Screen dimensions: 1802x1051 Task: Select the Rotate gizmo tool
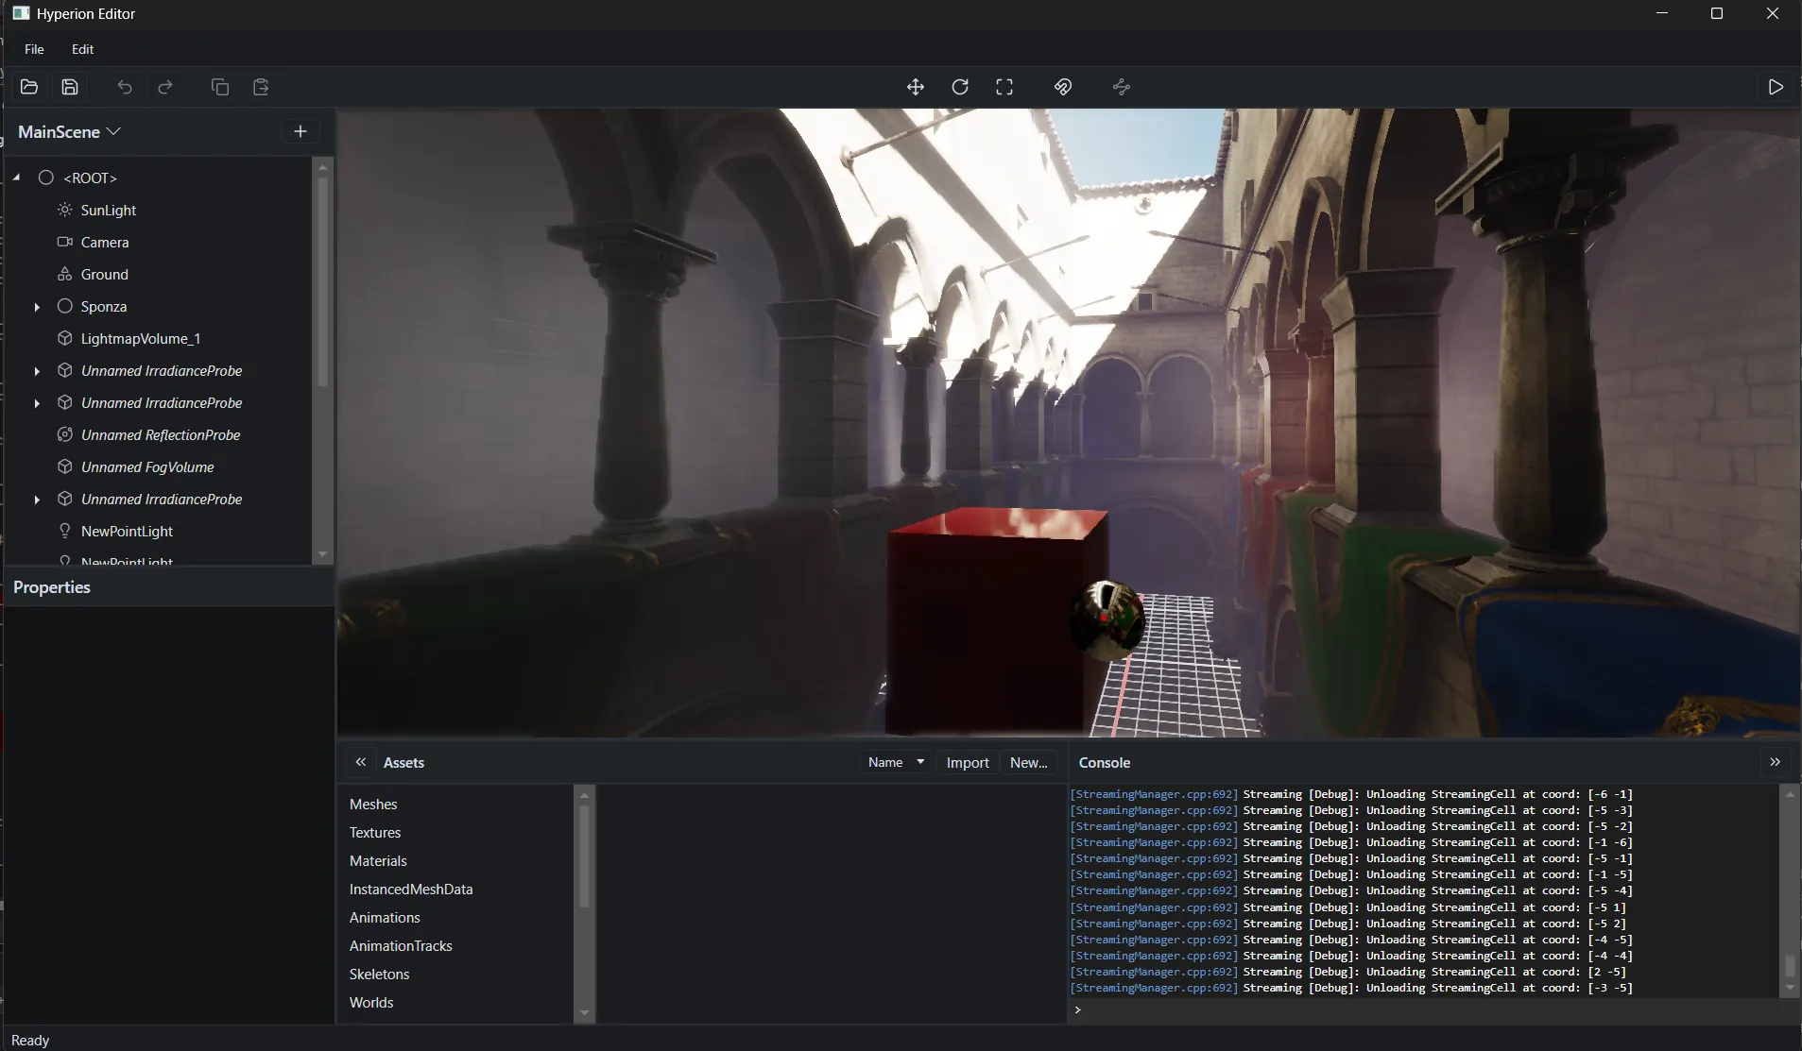(x=960, y=87)
